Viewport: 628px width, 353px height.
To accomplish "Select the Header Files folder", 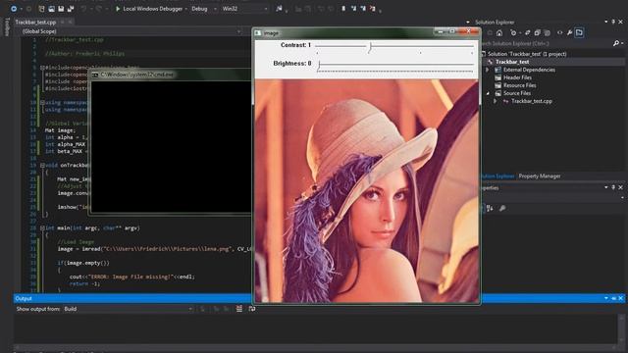I will 517,77.
